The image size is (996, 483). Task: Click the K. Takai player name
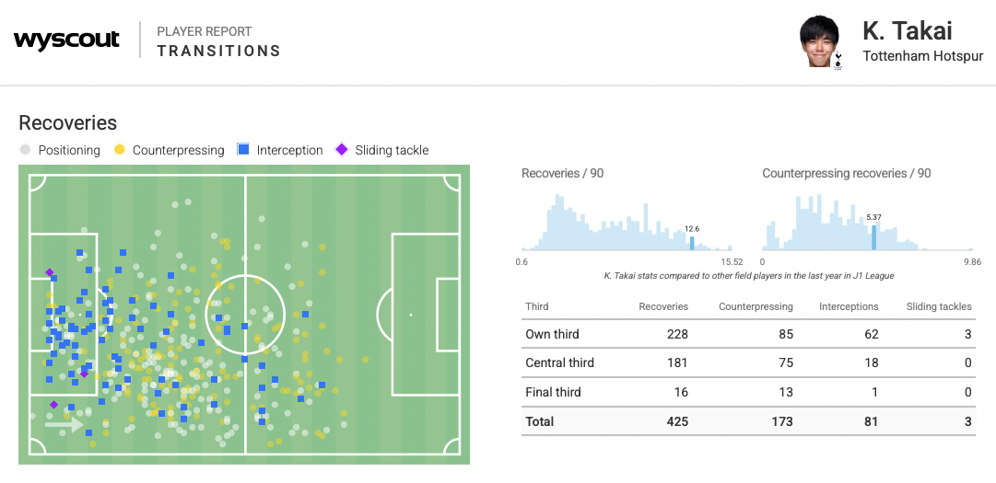[907, 31]
